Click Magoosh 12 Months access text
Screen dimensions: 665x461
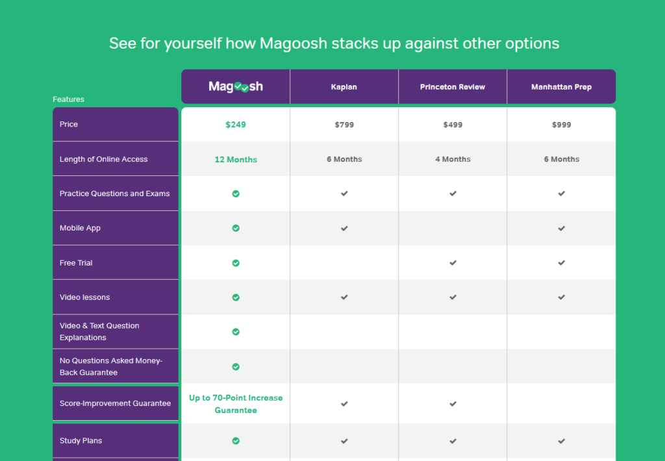coord(236,160)
